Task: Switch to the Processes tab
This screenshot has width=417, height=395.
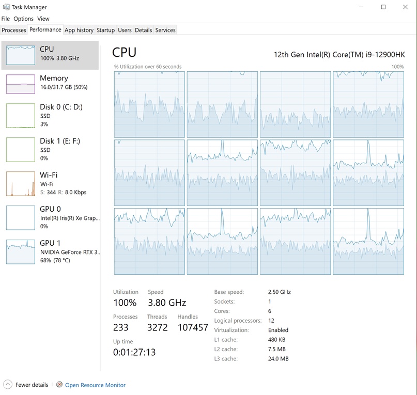Action: 14,30
